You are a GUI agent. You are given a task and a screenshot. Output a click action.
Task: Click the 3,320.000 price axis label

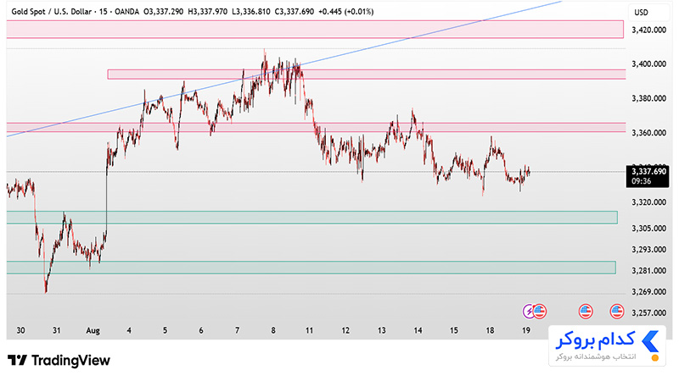648,202
